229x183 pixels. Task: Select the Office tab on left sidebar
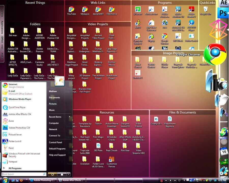[2, 39]
